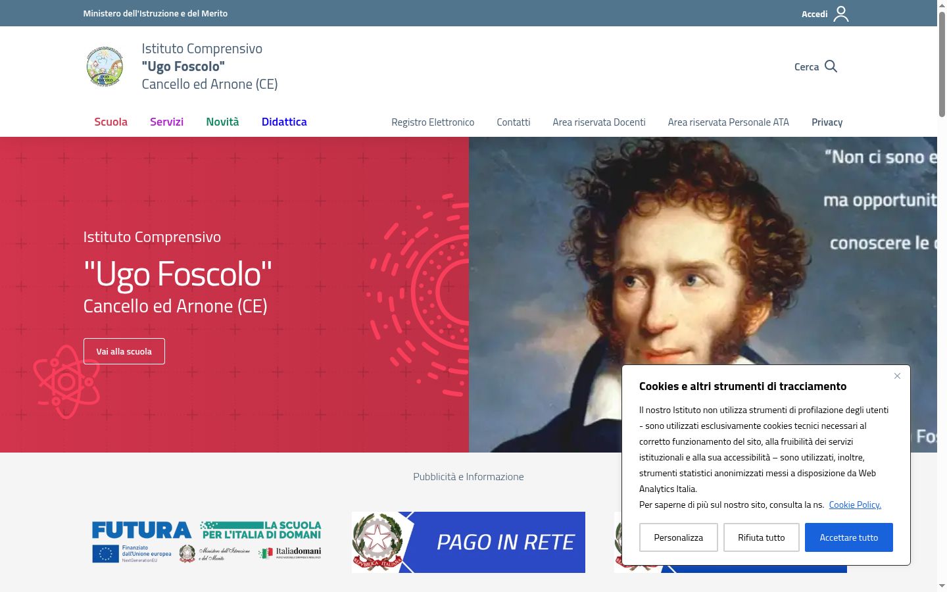Open the Futura PNRR banner
The width and height of the screenshot is (947, 592).
click(206, 542)
